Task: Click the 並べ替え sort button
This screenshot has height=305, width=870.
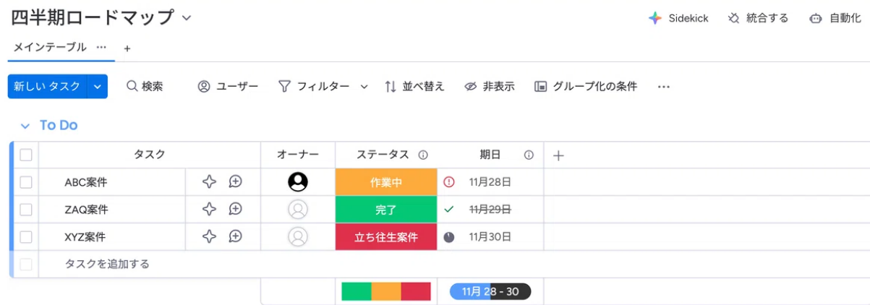Action: (x=414, y=87)
